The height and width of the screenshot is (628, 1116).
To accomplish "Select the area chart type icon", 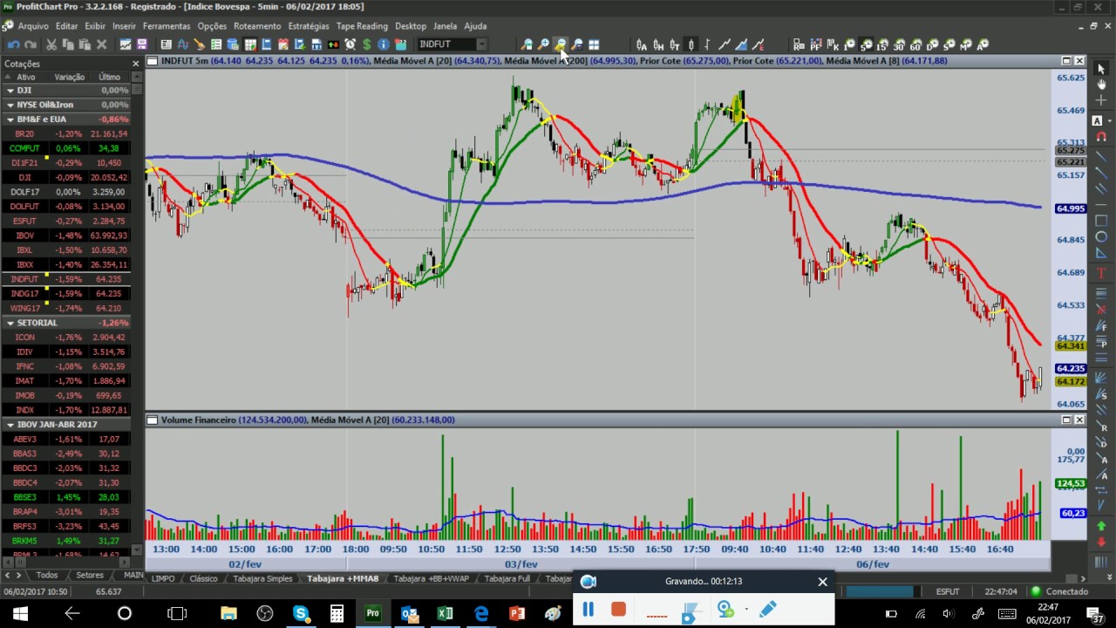I will pyautogui.click(x=741, y=44).
